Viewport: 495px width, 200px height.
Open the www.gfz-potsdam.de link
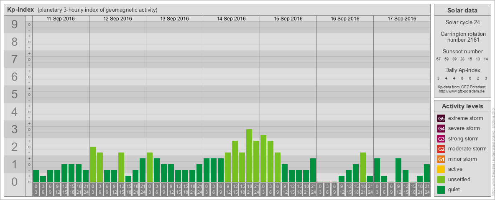[x=462, y=91]
